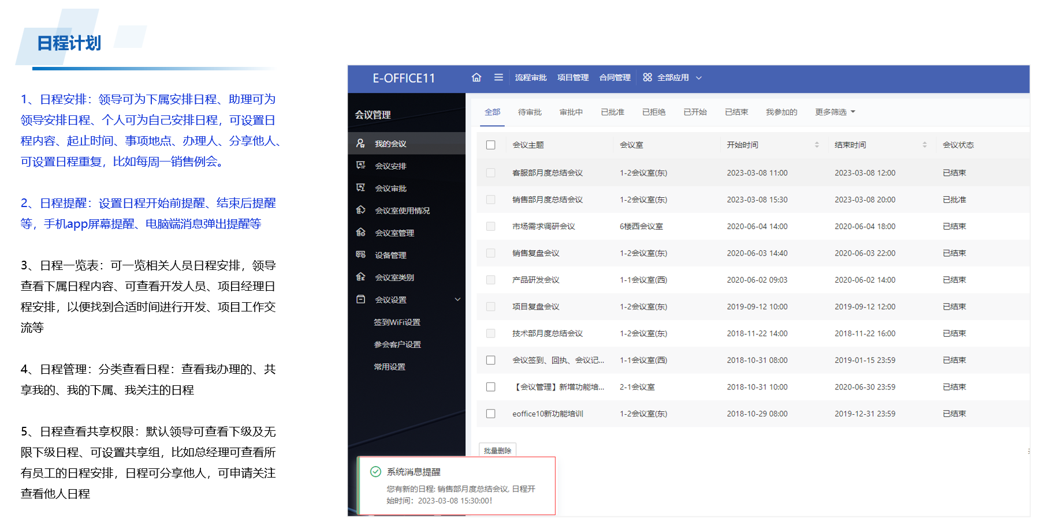Open the 销售部月度总结会议 meeting entry
This screenshot has width=1050, height=522.
tap(548, 200)
